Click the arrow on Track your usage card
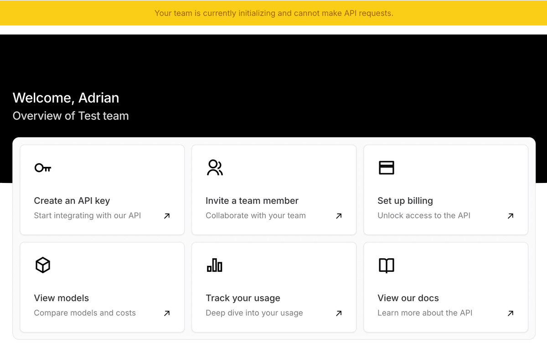The height and width of the screenshot is (354, 547). point(338,313)
